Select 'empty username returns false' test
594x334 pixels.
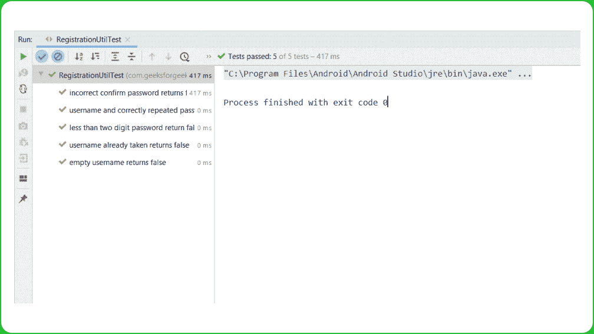pos(117,163)
